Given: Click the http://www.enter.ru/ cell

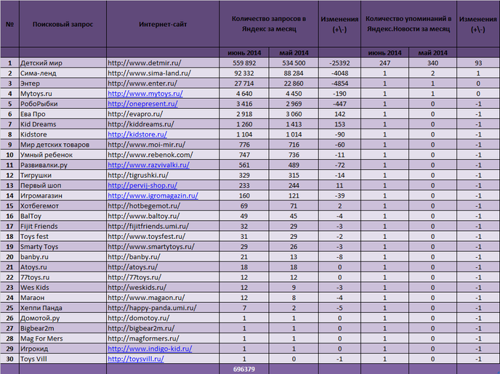Looking at the screenshot, I should (163, 84).
